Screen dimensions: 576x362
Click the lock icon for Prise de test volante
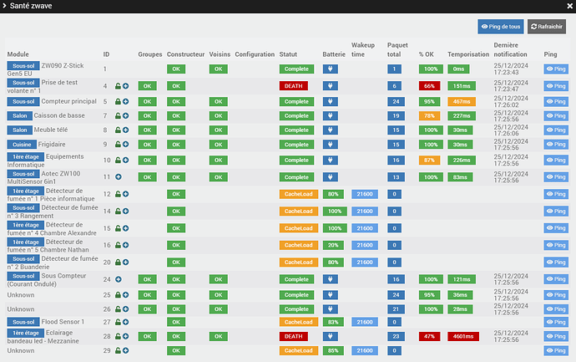[119, 86]
